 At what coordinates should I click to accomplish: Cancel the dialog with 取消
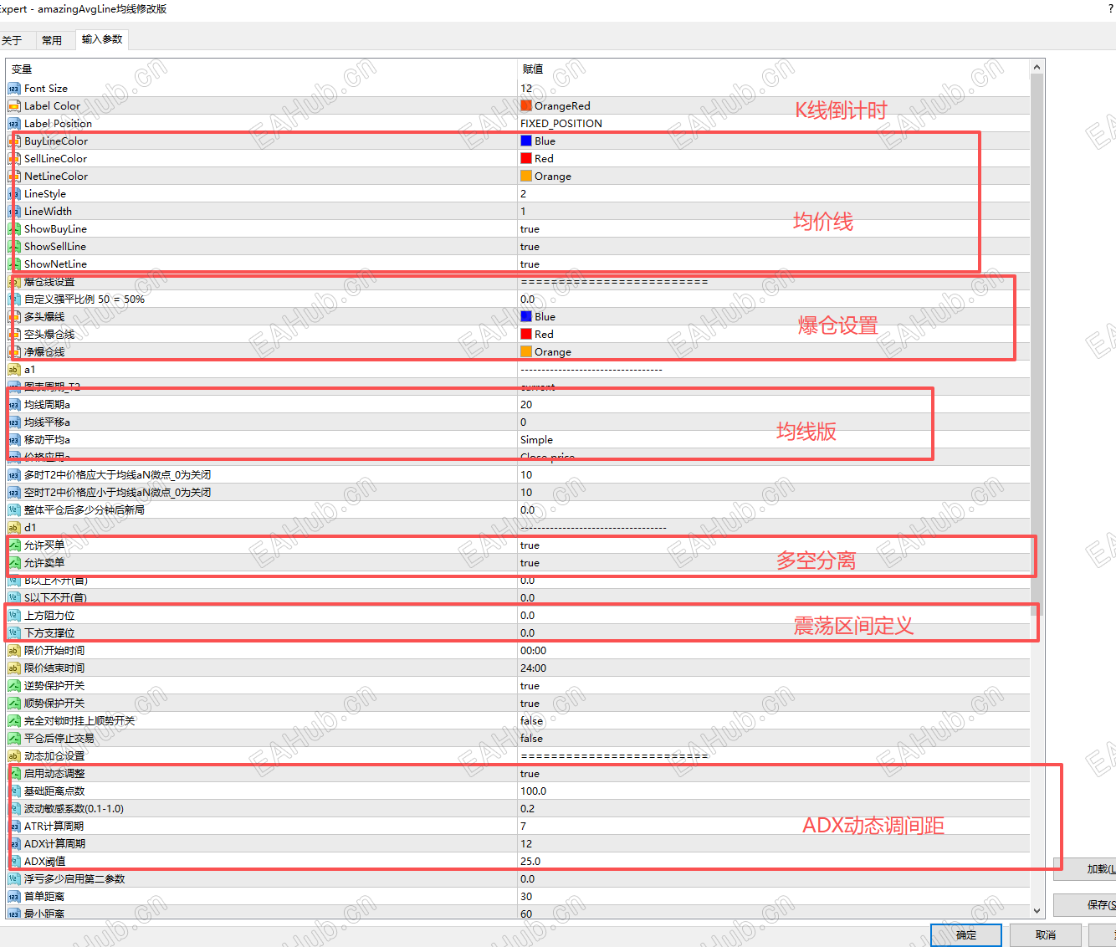1046,935
